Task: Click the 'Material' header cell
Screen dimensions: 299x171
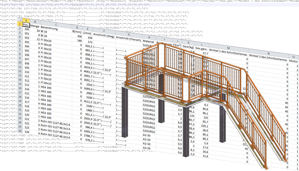Action: (x=148, y=41)
